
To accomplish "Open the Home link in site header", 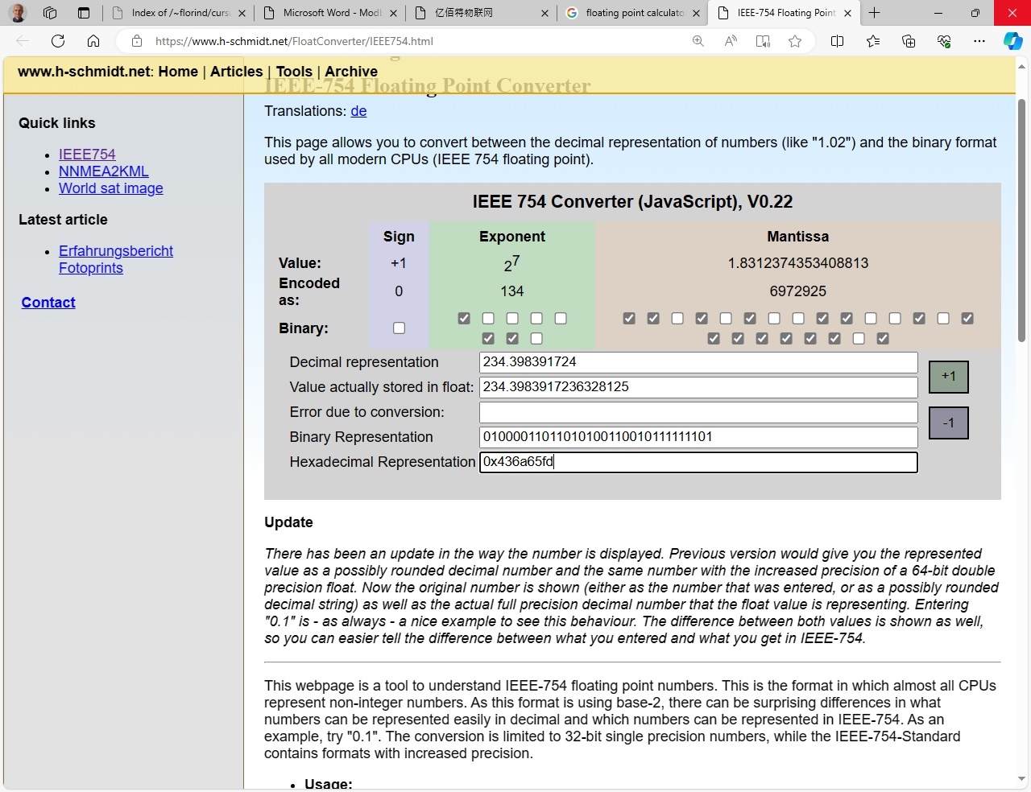I will pos(178,72).
